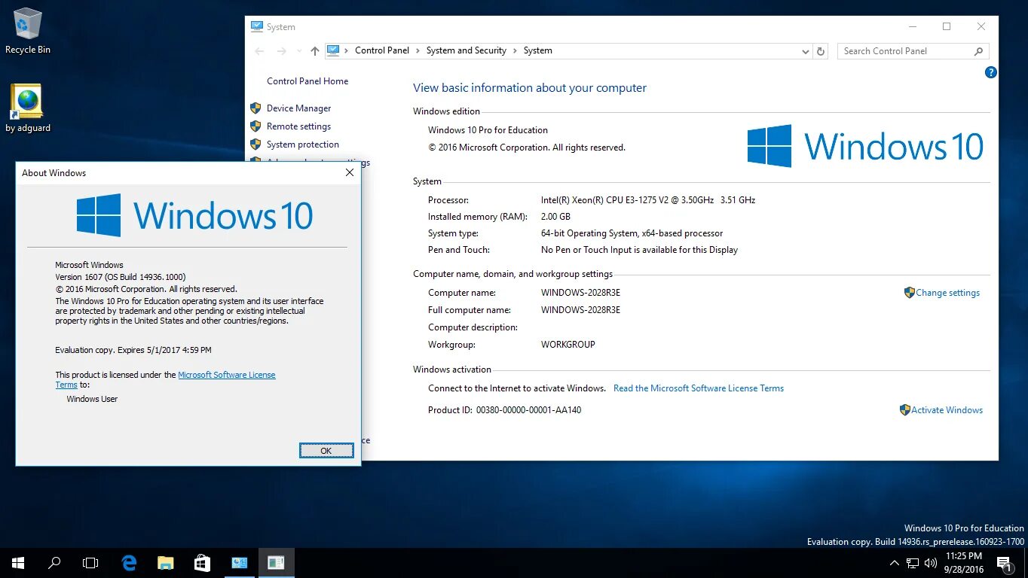Select System breadcrumb in address bar
Viewport: 1028px width, 578px height.
537,50
